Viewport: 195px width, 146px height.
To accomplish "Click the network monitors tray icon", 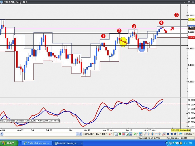I will [x=174, y=143].
